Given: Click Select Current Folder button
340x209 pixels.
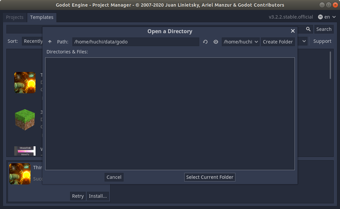Looking at the screenshot, I should click(x=210, y=177).
